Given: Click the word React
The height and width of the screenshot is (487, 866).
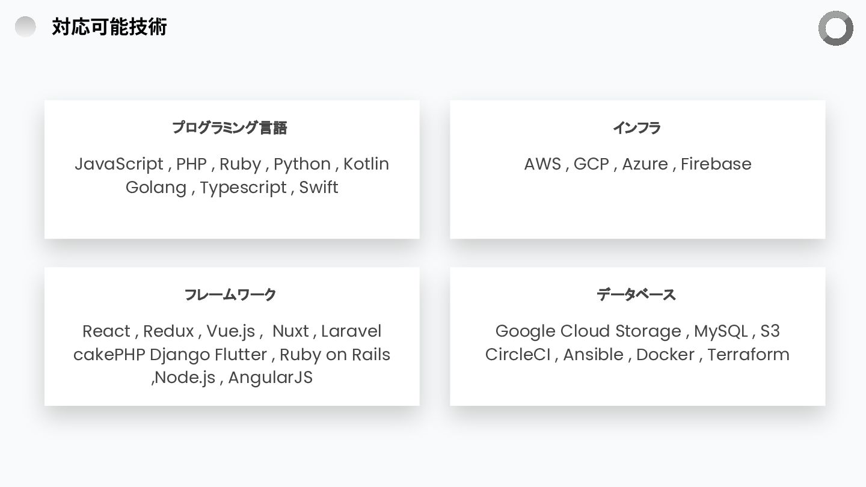Looking at the screenshot, I should pos(106,331).
